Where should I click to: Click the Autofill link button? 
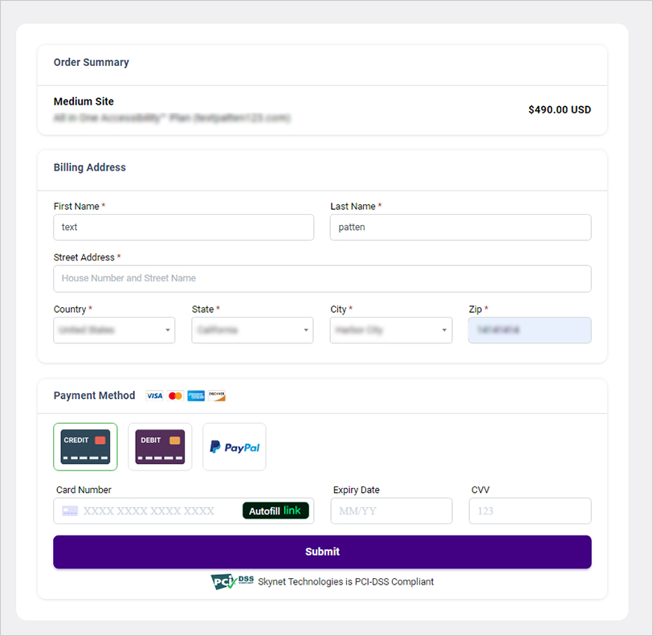click(x=275, y=511)
